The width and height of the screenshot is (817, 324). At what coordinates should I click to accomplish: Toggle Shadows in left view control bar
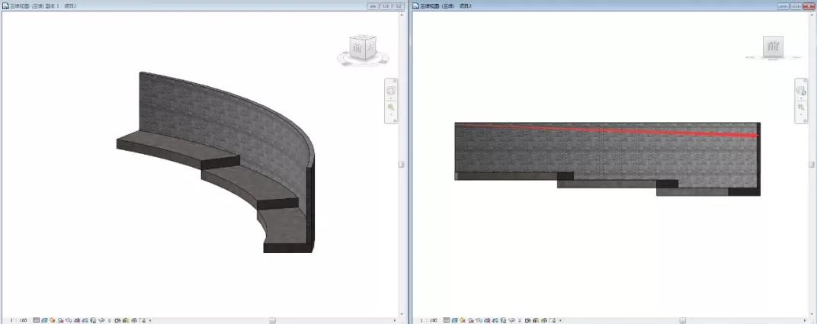[60, 320]
